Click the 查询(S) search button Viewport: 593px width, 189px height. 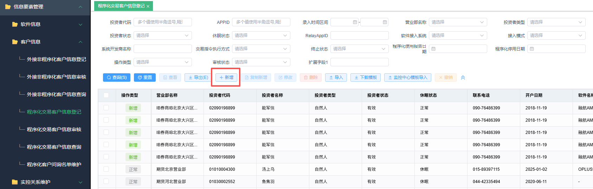tap(117, 77)
